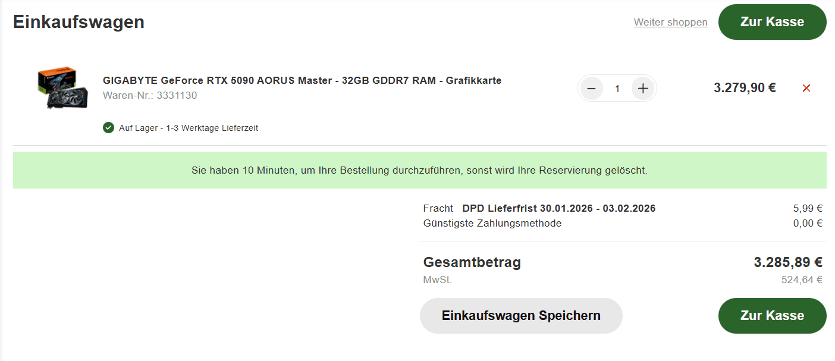
Task: Click the quantity value field showing 1
Action: (x=617, y=89)
